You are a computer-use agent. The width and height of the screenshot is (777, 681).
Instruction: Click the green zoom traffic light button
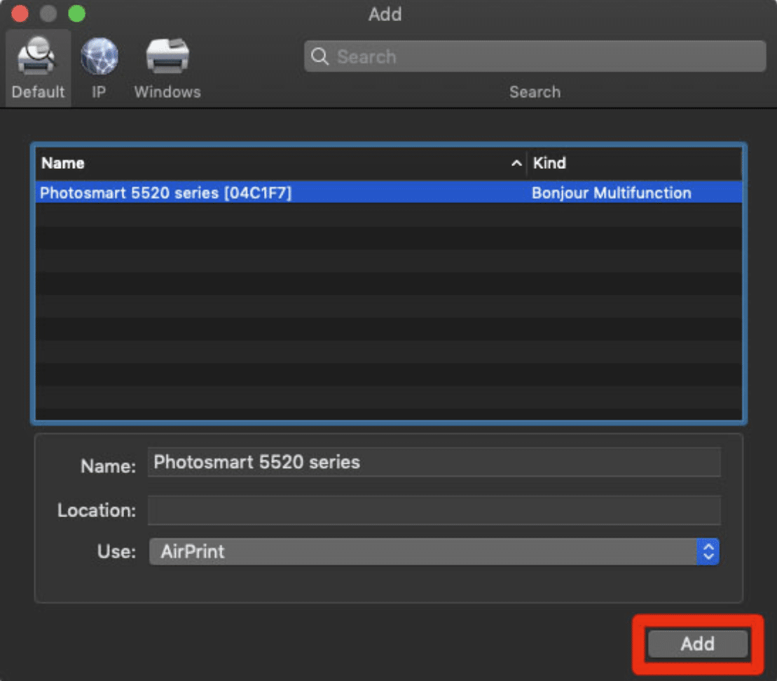pos(76,13)
